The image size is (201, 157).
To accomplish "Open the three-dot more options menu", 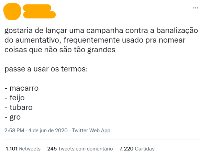I will [x=196, y=8].
